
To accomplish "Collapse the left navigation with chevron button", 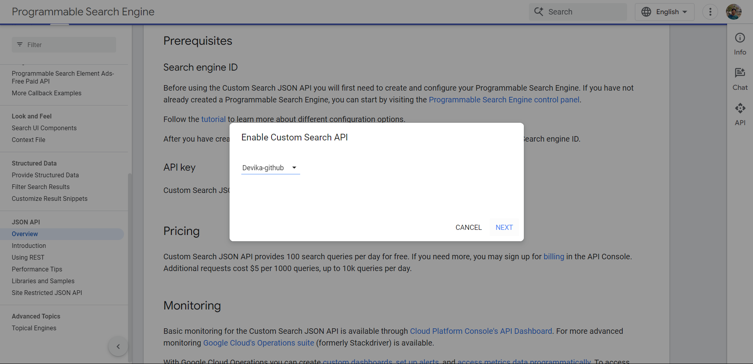I will pyautogui.click(x=118, y=346).
